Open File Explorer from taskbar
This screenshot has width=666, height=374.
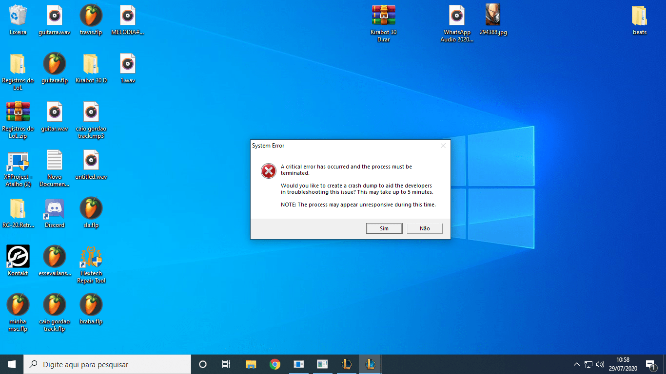click(251, 364)
